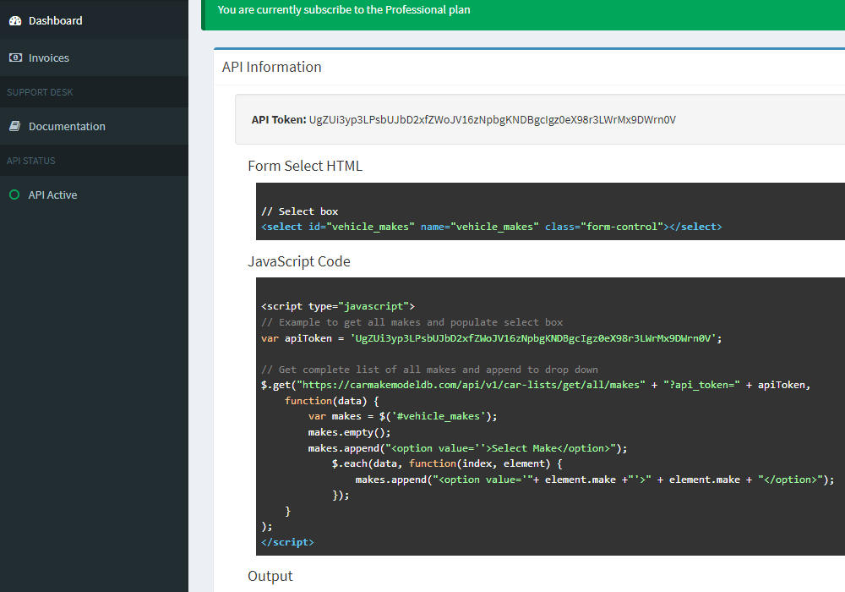
Task: Click the element.make option append line
Action: coord(595,480)
